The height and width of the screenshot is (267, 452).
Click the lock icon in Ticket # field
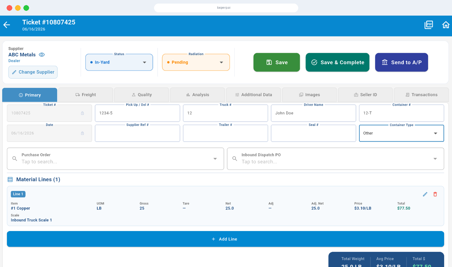pyautogui.click(x=82, y=113)
